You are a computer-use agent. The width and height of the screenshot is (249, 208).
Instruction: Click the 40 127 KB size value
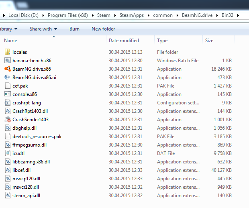[221, 170]
